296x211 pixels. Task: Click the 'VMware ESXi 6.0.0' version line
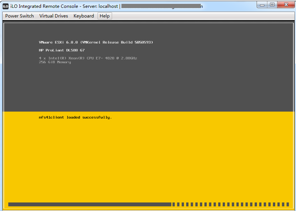[x=96, y=42]
